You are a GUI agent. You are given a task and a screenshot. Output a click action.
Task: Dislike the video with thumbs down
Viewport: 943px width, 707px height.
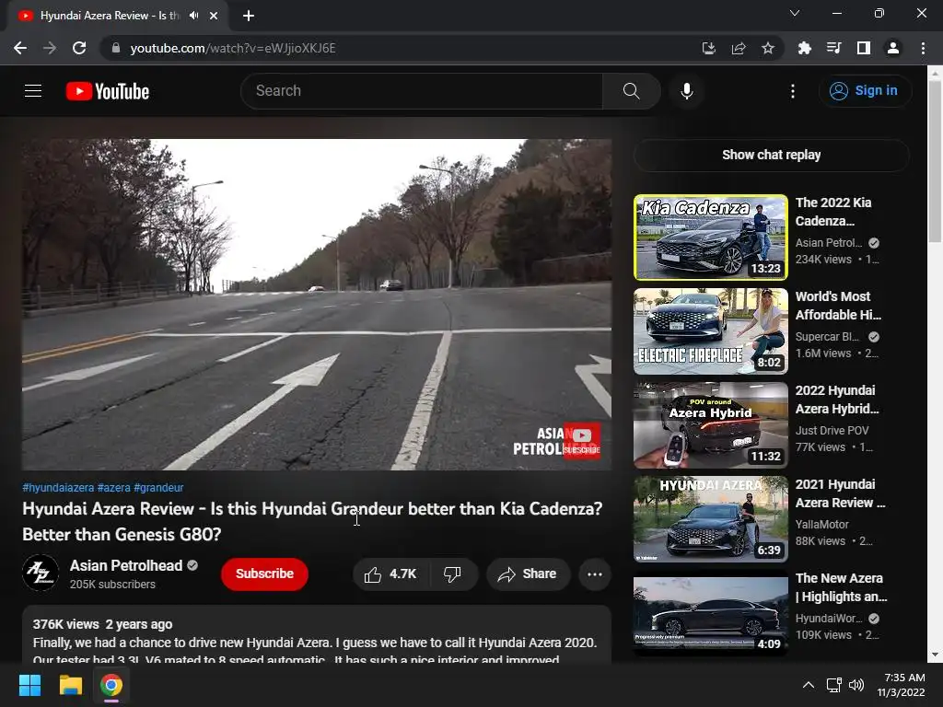tap(453, 574)
